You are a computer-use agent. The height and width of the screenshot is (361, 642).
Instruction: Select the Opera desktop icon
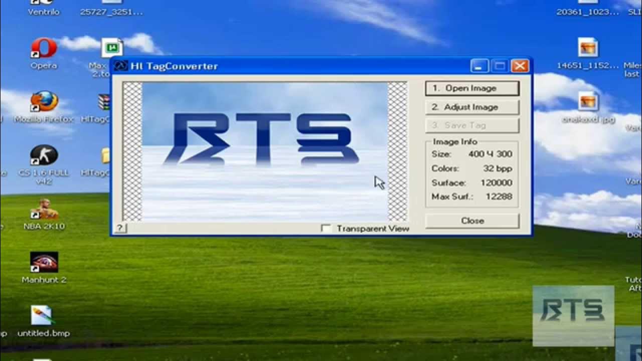(x=44, y=48)
